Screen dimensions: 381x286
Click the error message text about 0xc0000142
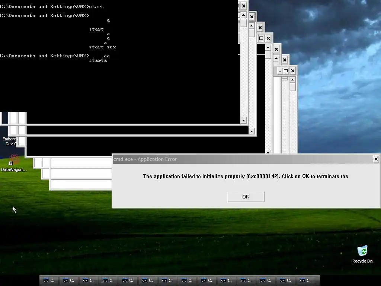[246, 176]
